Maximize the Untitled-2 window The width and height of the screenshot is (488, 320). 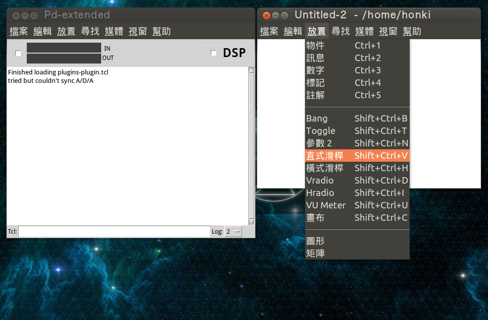point(285,15)
